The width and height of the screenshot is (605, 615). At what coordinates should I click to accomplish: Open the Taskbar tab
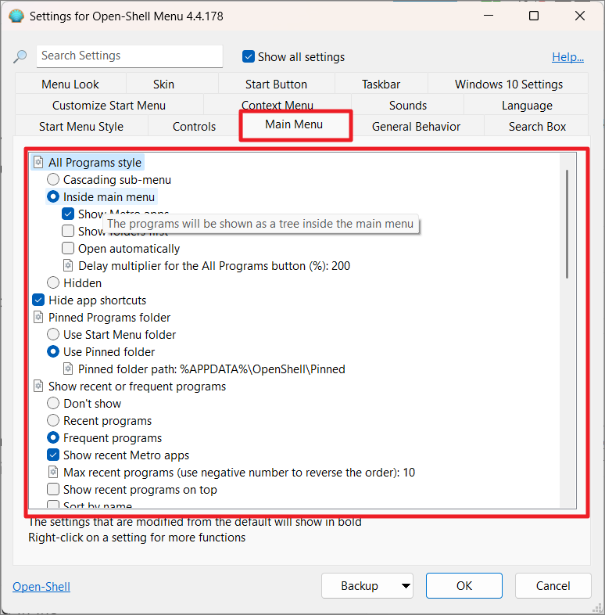[381, 84]
